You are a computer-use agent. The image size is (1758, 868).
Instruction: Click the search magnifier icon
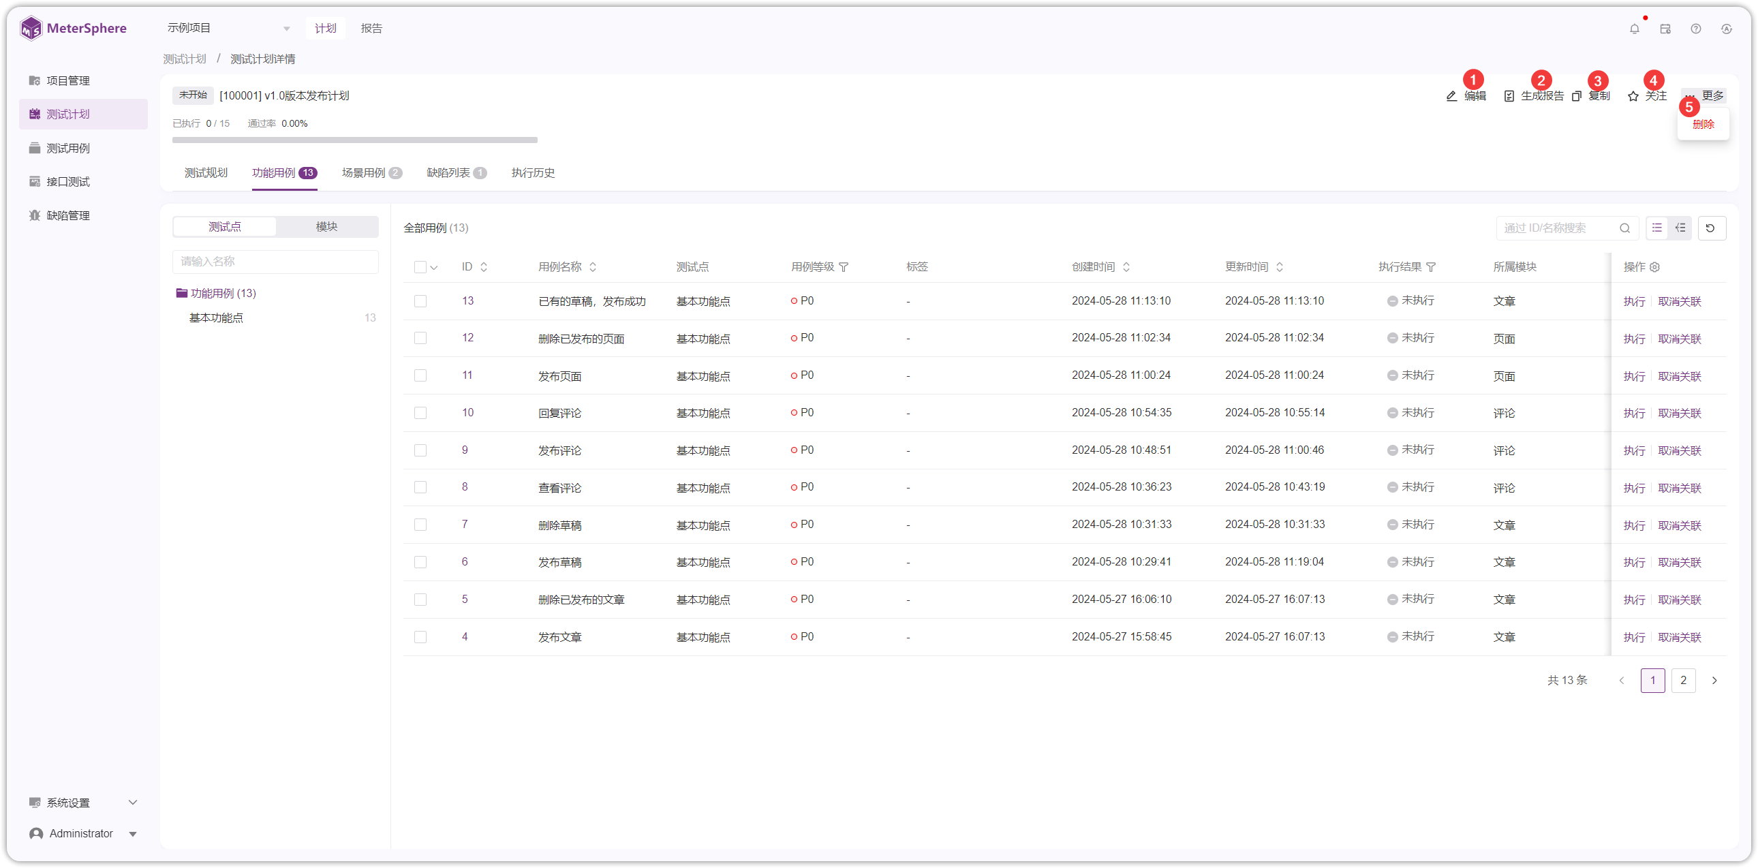[1625, 228]
